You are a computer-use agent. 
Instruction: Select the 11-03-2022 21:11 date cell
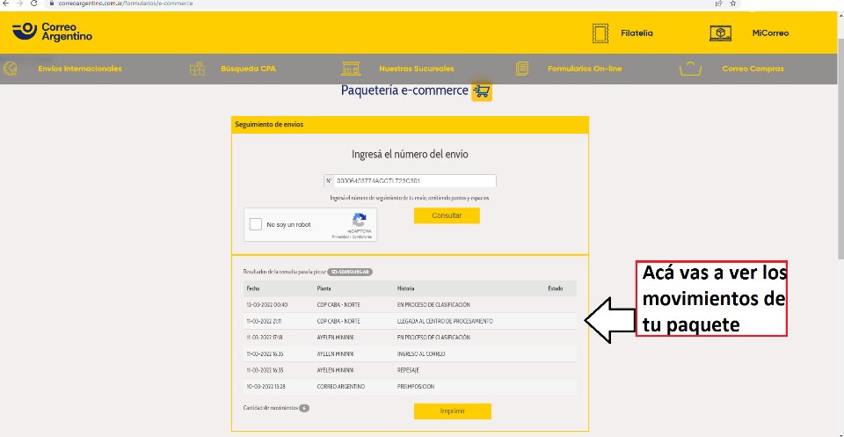(x=265, y=321)
